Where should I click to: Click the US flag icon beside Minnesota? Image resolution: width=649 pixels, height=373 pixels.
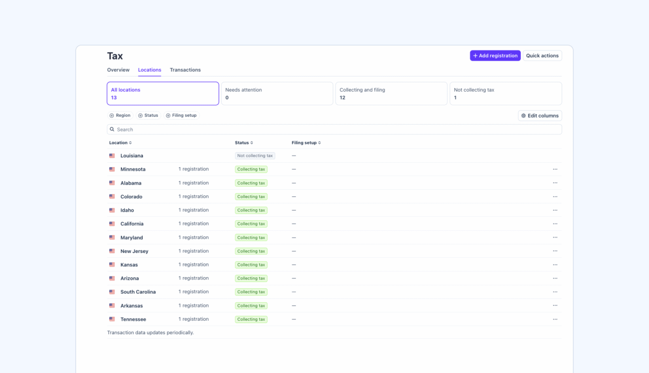point(112,169)
